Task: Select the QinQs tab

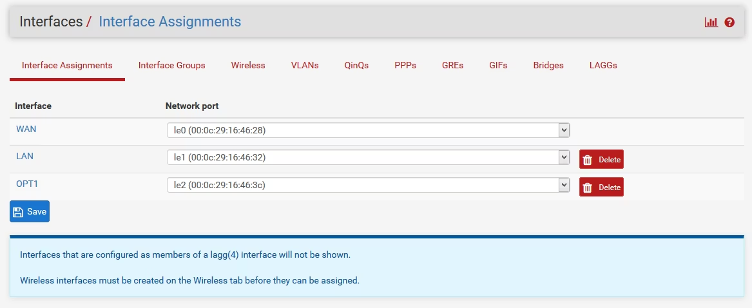Action: [356, 65]
